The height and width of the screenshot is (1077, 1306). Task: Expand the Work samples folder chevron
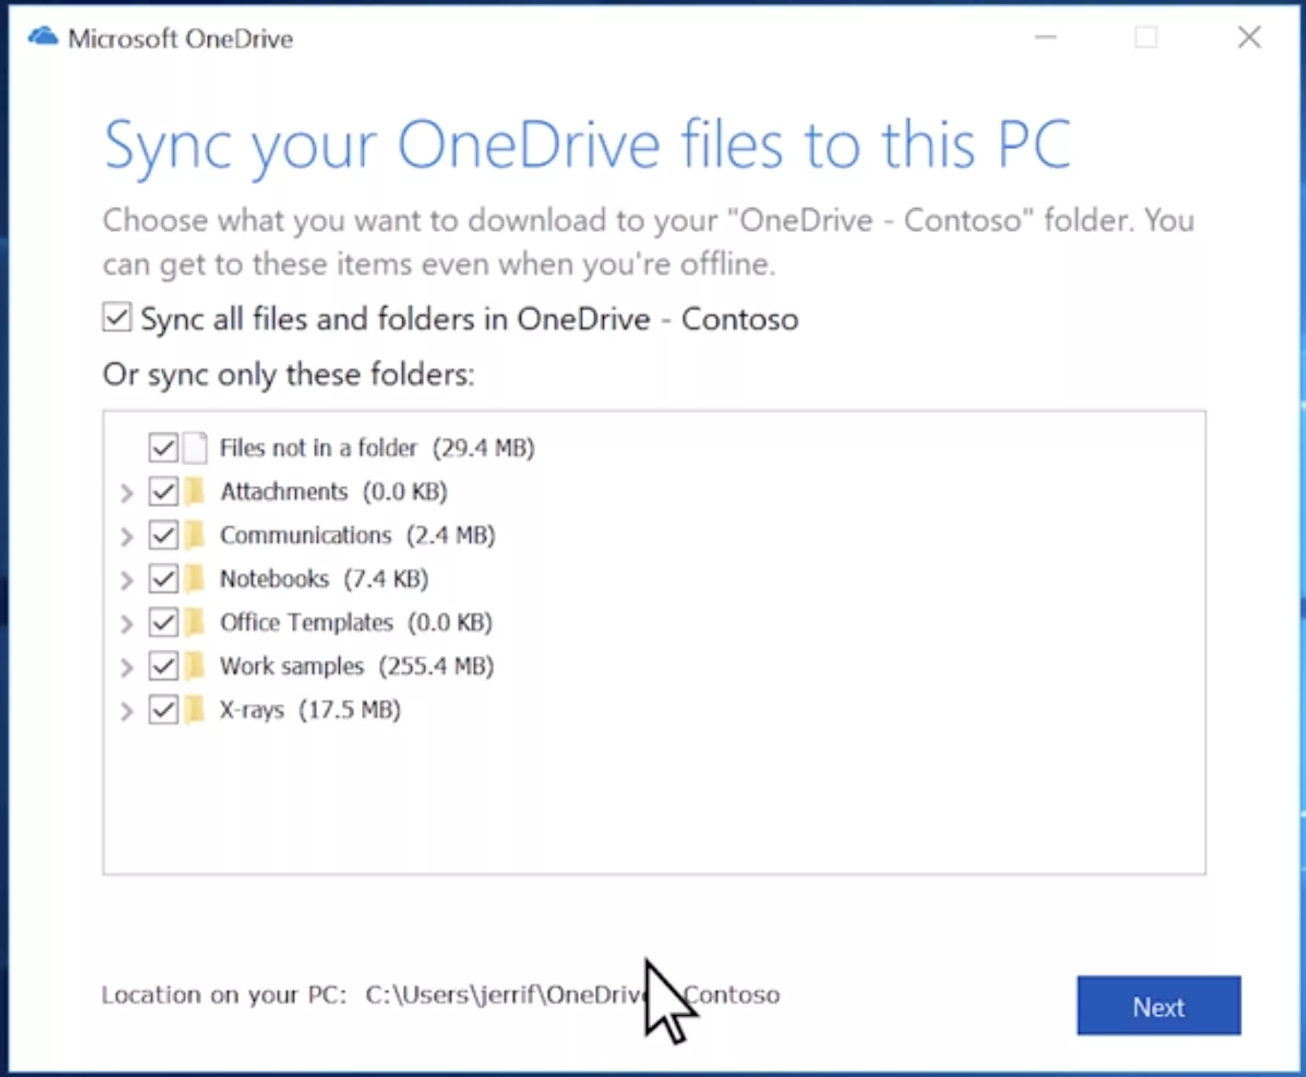tap(126, 667)
